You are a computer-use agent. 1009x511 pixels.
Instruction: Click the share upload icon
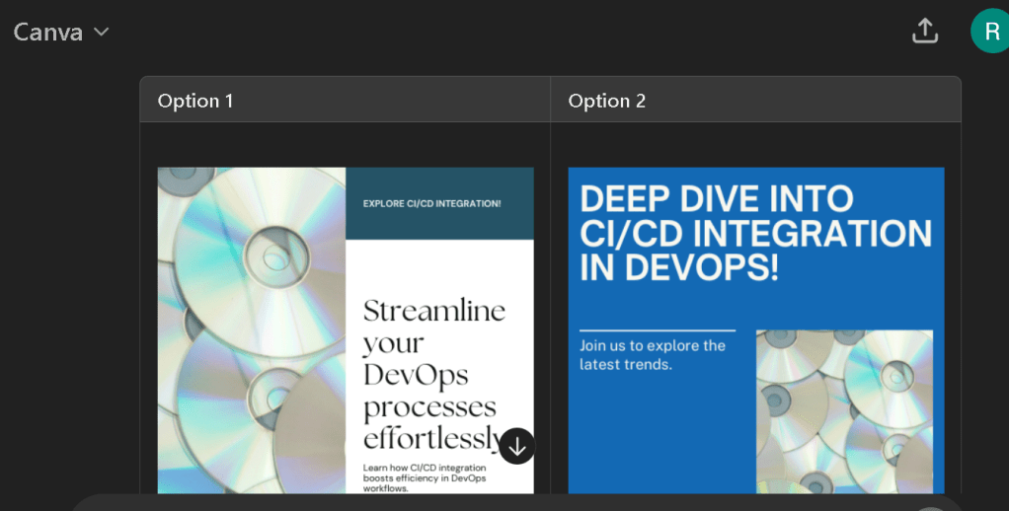[925, 31]
